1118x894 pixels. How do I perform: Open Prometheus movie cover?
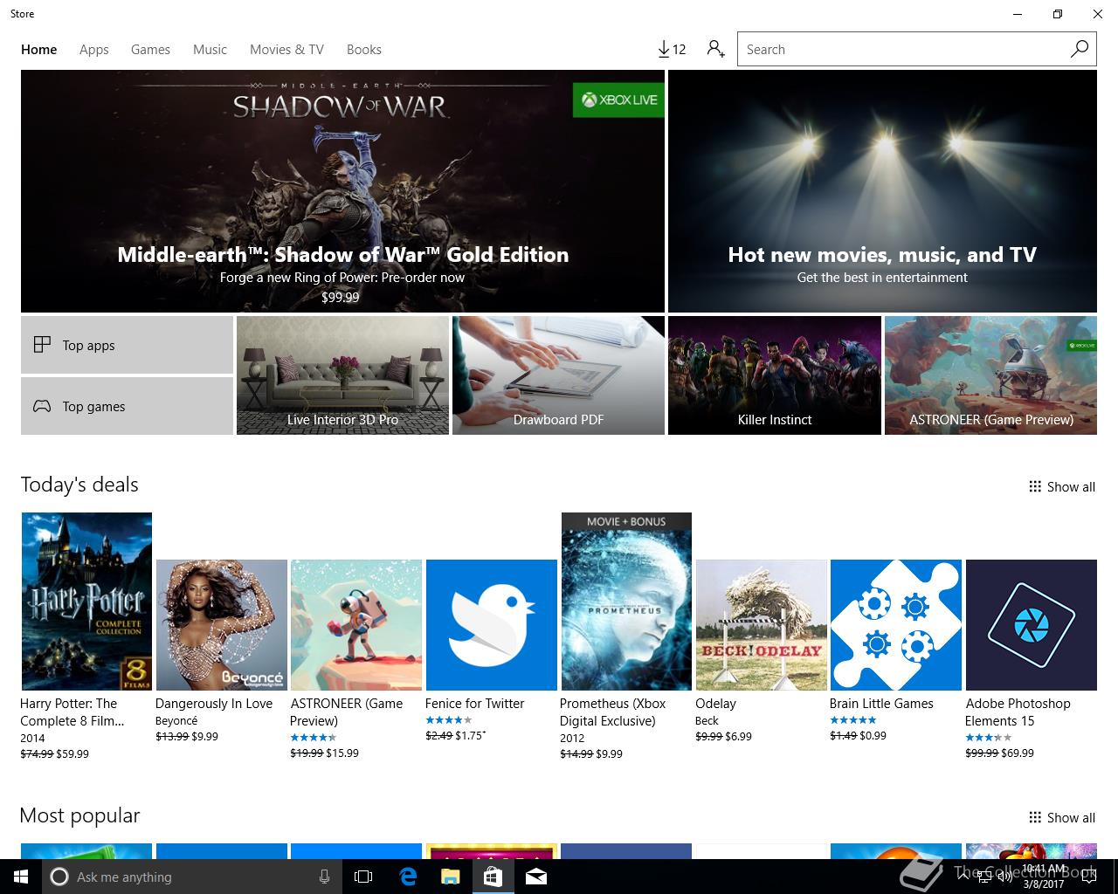click(x=626, y=602)
